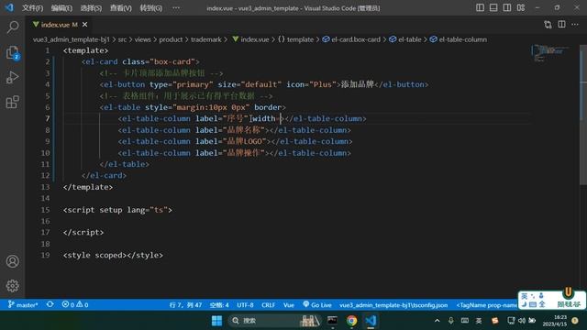Open the Accounts menu icon
This screenshot has height=330, width=587.
(x=12, y=261)
